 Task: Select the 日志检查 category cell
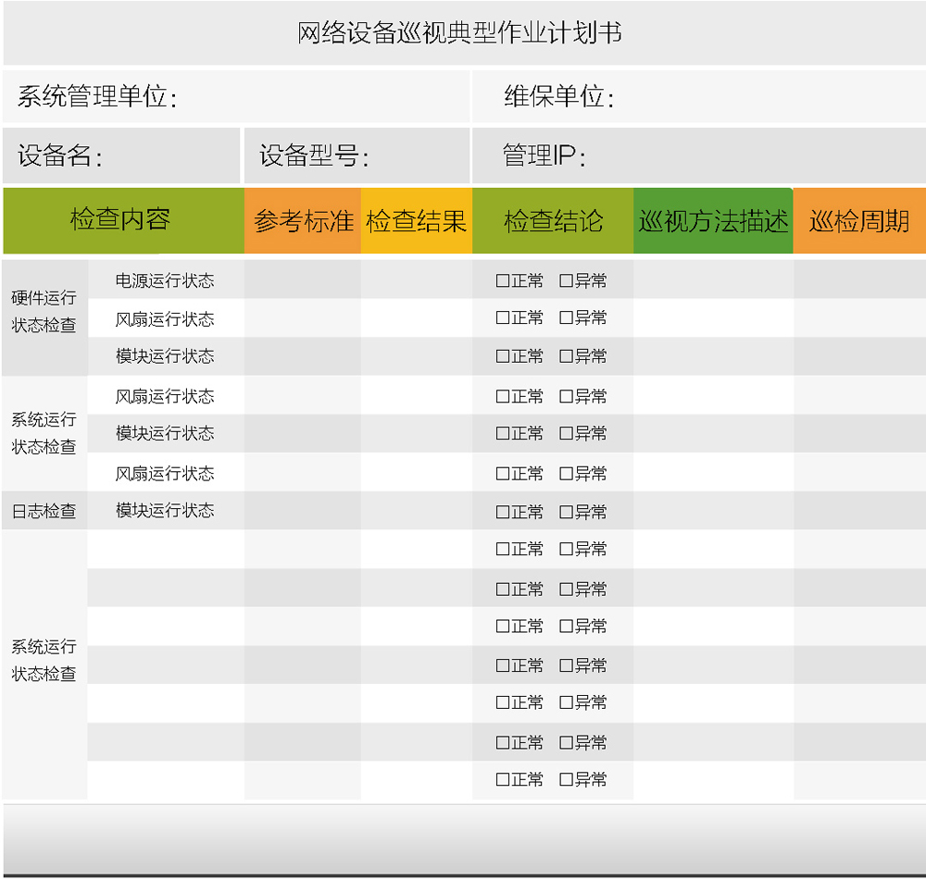[44, 511]
